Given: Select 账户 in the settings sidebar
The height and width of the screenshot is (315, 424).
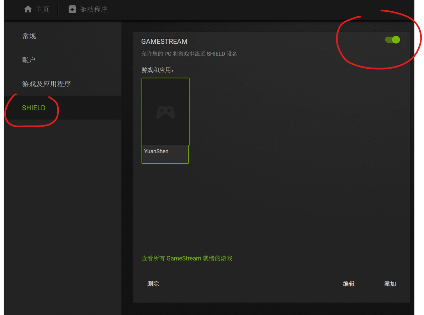Looking at the screenshot, I should coord(63,60).
